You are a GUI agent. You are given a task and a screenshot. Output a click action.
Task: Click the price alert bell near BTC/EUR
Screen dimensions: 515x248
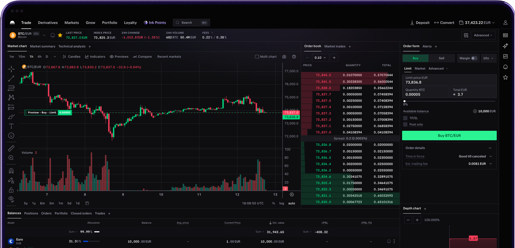coord(53,35)
